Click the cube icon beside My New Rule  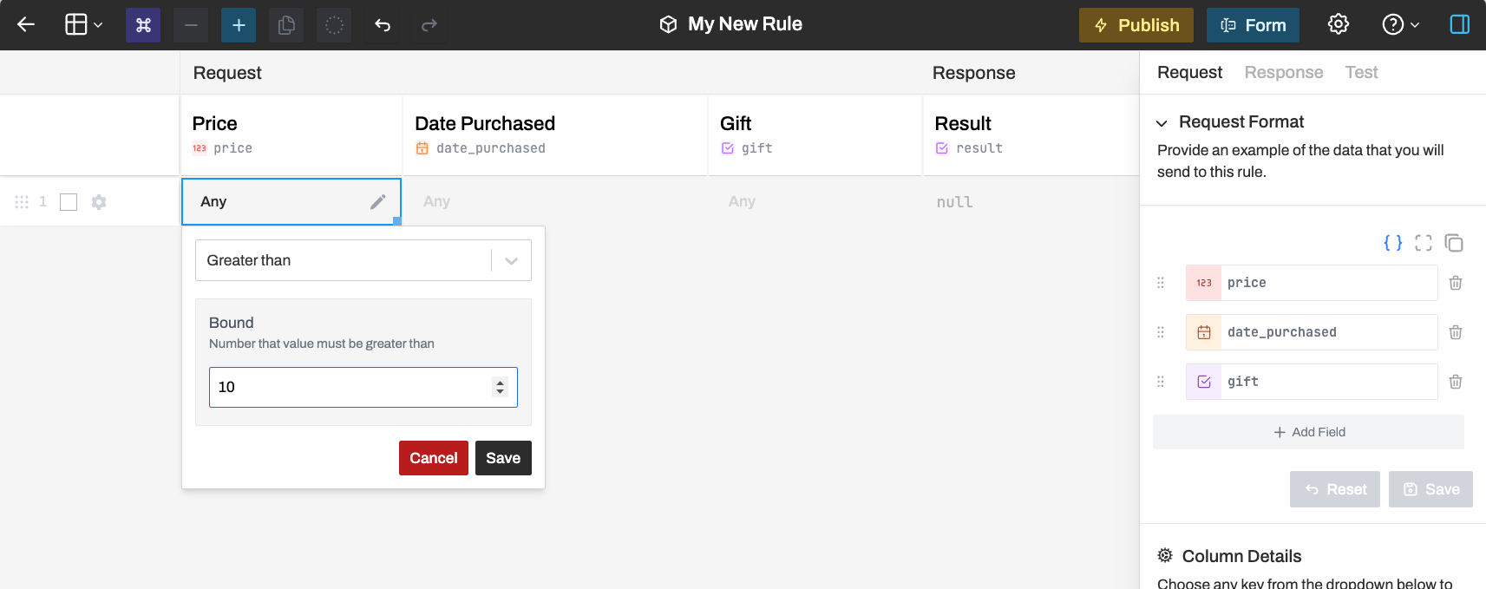(668, 24)
